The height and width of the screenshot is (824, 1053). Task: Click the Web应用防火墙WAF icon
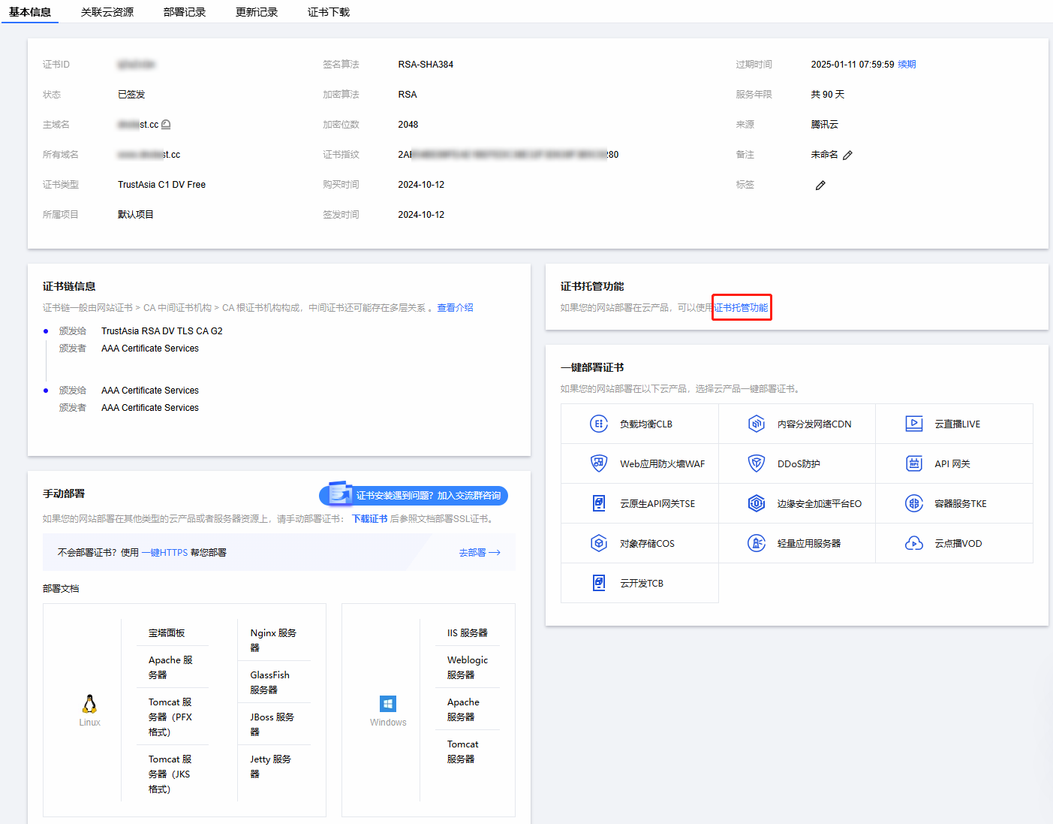click(599, 463)
